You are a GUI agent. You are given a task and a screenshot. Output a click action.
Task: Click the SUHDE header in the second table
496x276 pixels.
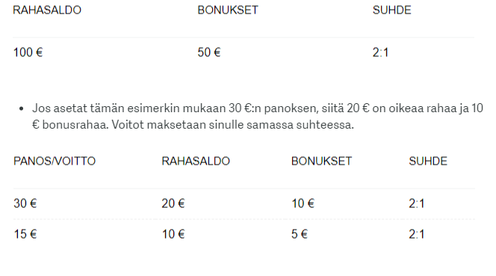[428, 161]
